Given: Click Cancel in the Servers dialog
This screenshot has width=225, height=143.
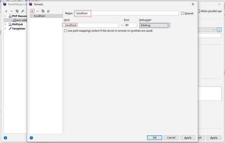Looking at the screenshot, I should (171, 138).
